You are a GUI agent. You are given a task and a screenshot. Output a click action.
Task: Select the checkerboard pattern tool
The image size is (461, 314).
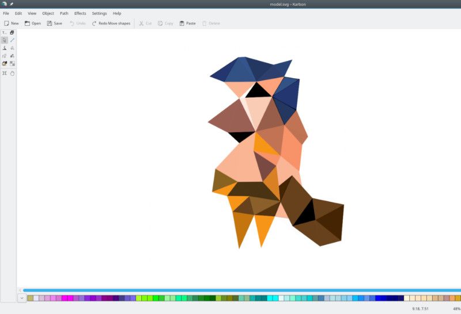pos(12,63)
